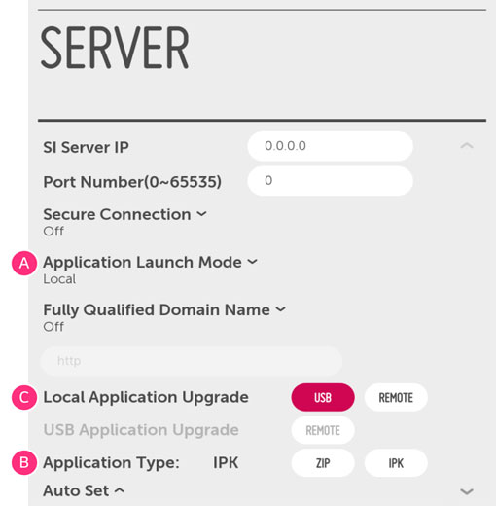Select REMOTE for Local Application Upgrade

(396, 397)
